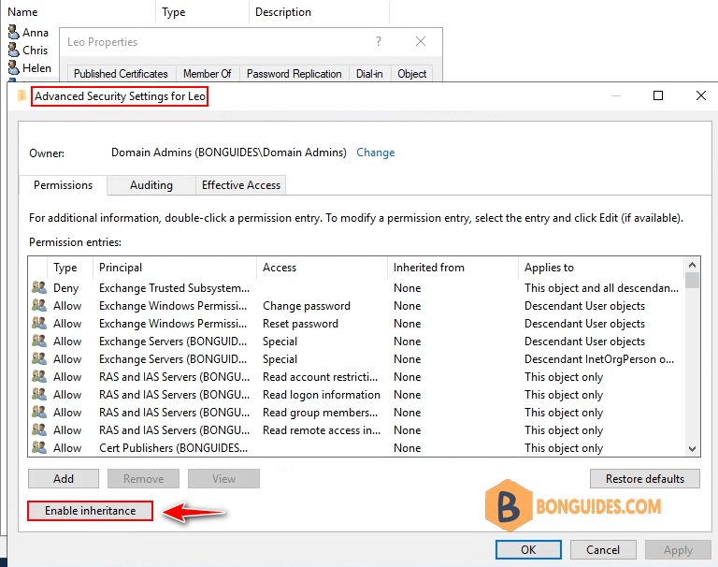
Task: Click the Restore defaults button
Action: 645,478
